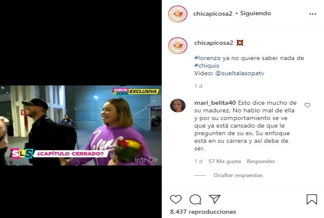The height and width of the screenshot is (218, 324).
Task: Open chicapicosa2 avatar beside the caption
Action: [178, 46]
